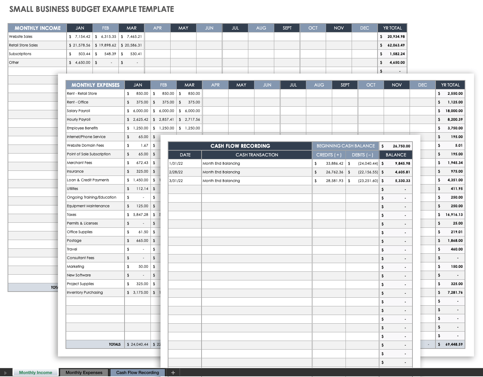
Task: Click income YR TOTAL value 62,063.49
Action: (x=392, y=45)
